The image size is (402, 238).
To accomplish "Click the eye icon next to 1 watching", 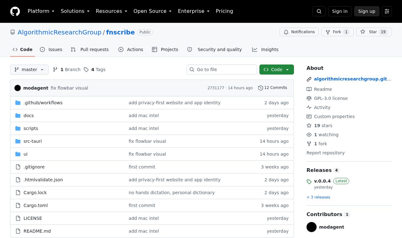I will [309, 135].
